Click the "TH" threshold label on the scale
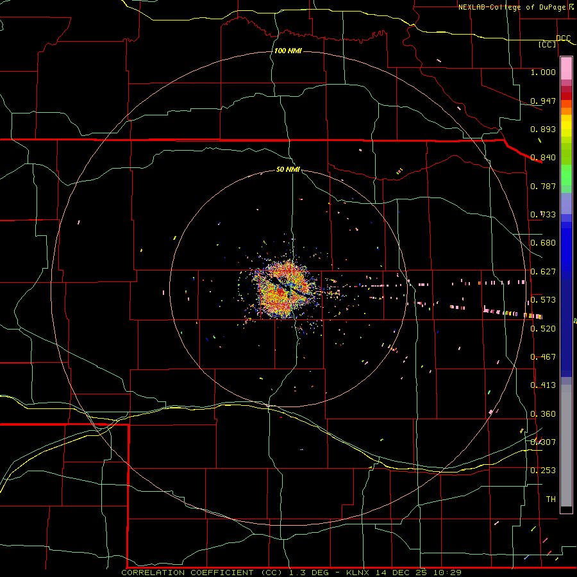 tap(551, 499)
